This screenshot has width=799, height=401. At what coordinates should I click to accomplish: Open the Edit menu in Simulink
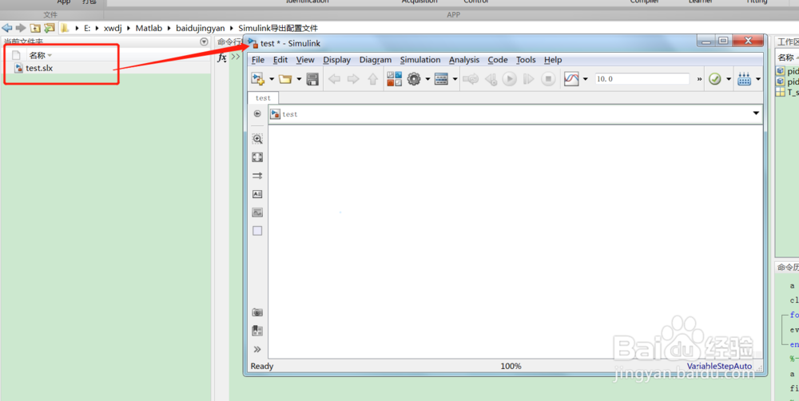(x=280, y=60)
